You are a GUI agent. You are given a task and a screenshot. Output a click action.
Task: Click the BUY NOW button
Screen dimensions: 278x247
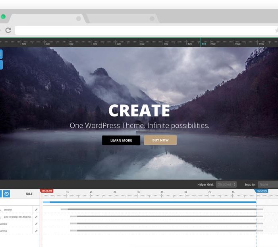click(160, 140)
